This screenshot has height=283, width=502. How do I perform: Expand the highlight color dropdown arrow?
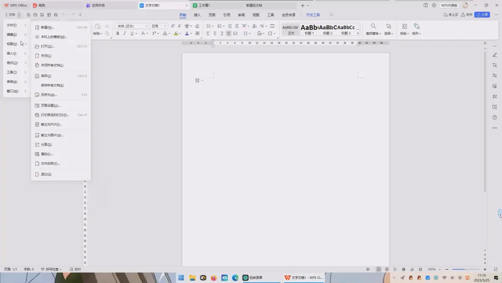tap(180, 34)
